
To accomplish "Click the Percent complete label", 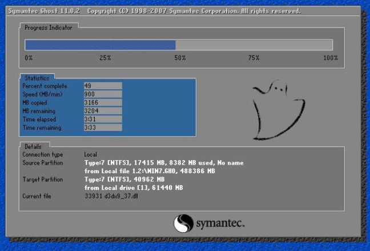I will click(x=45, y=86).
